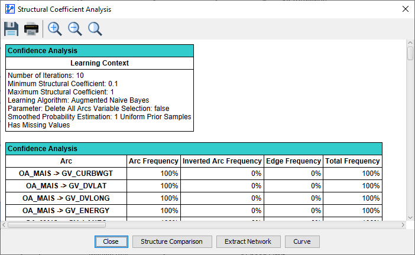Click the vertical scrollbar up arrow
415x255 pixels.
[410, 42]
